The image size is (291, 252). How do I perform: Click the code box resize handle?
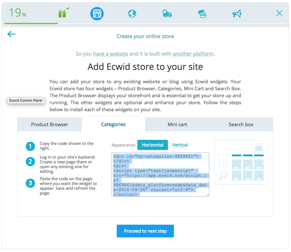click(x=207, y=195)
